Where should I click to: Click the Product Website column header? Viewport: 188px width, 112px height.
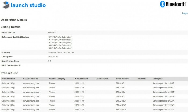(x=30, y=79)
